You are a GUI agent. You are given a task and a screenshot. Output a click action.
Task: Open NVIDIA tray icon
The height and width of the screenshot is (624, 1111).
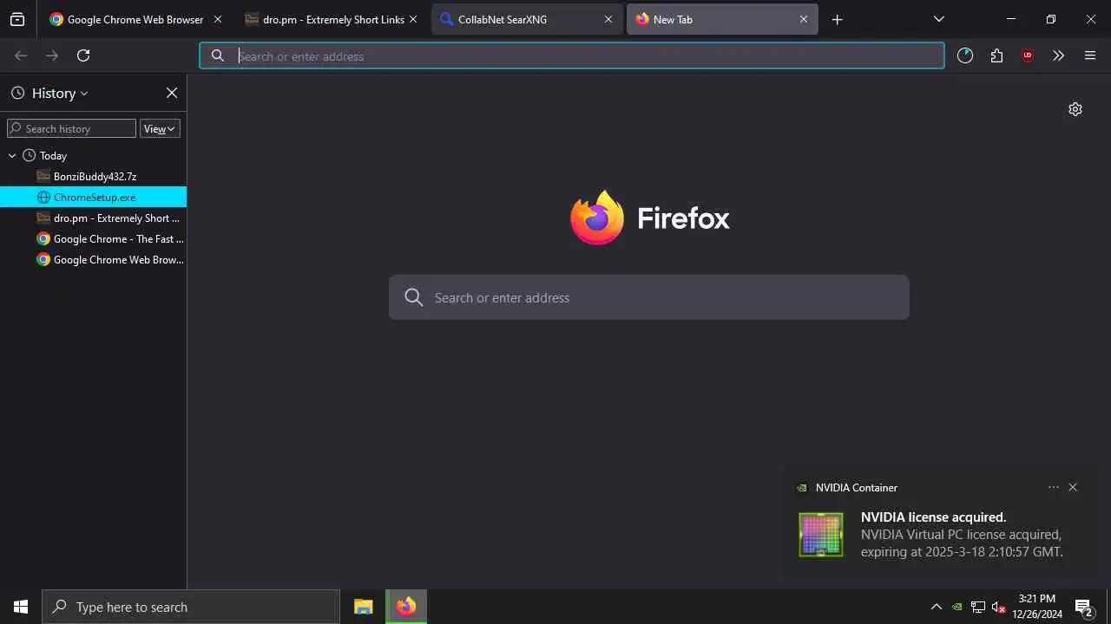[x=957, y=607]
